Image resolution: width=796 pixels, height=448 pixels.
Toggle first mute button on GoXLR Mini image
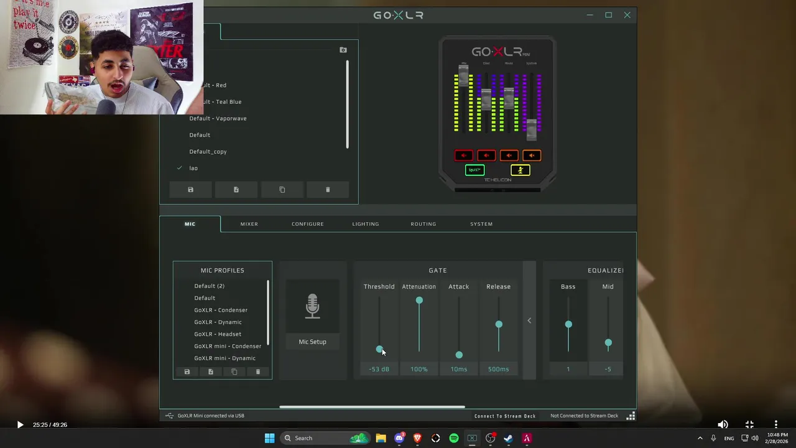pos(463,156)
